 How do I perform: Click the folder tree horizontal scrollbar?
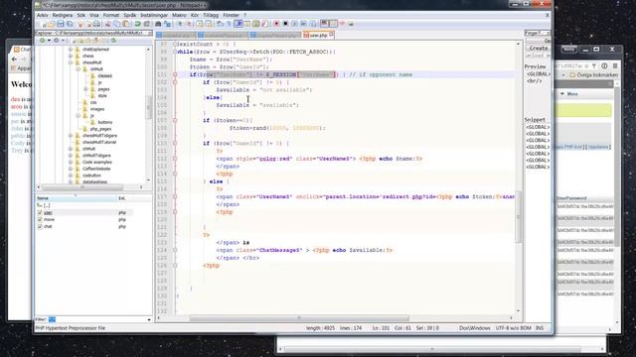point(82,187)
